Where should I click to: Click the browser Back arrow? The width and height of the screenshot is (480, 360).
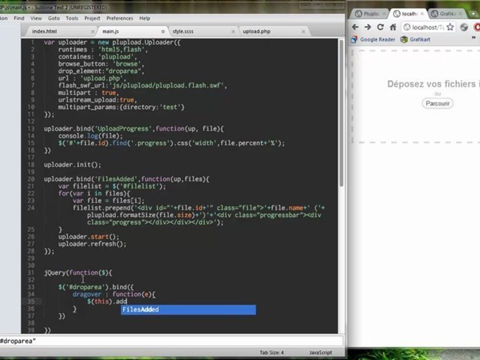coord(355,27)
